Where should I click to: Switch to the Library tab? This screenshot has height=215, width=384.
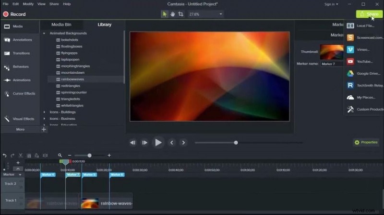click(104, 24)
